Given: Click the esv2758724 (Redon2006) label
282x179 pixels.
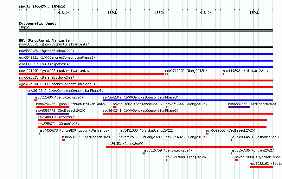Looking at the screenshot, I should (x=58, y=124).
